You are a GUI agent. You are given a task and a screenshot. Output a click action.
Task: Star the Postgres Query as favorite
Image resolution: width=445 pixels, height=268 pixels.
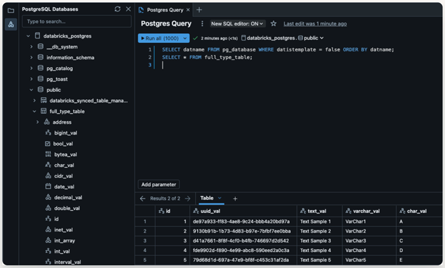(273, 24)
